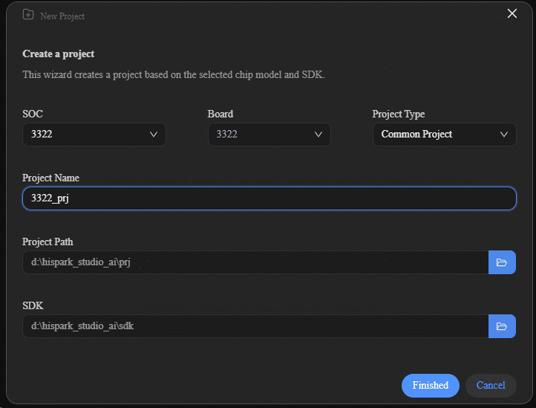Click the New Project title text
This screenshot has width=536, height=408.
(x=62, y=16)
